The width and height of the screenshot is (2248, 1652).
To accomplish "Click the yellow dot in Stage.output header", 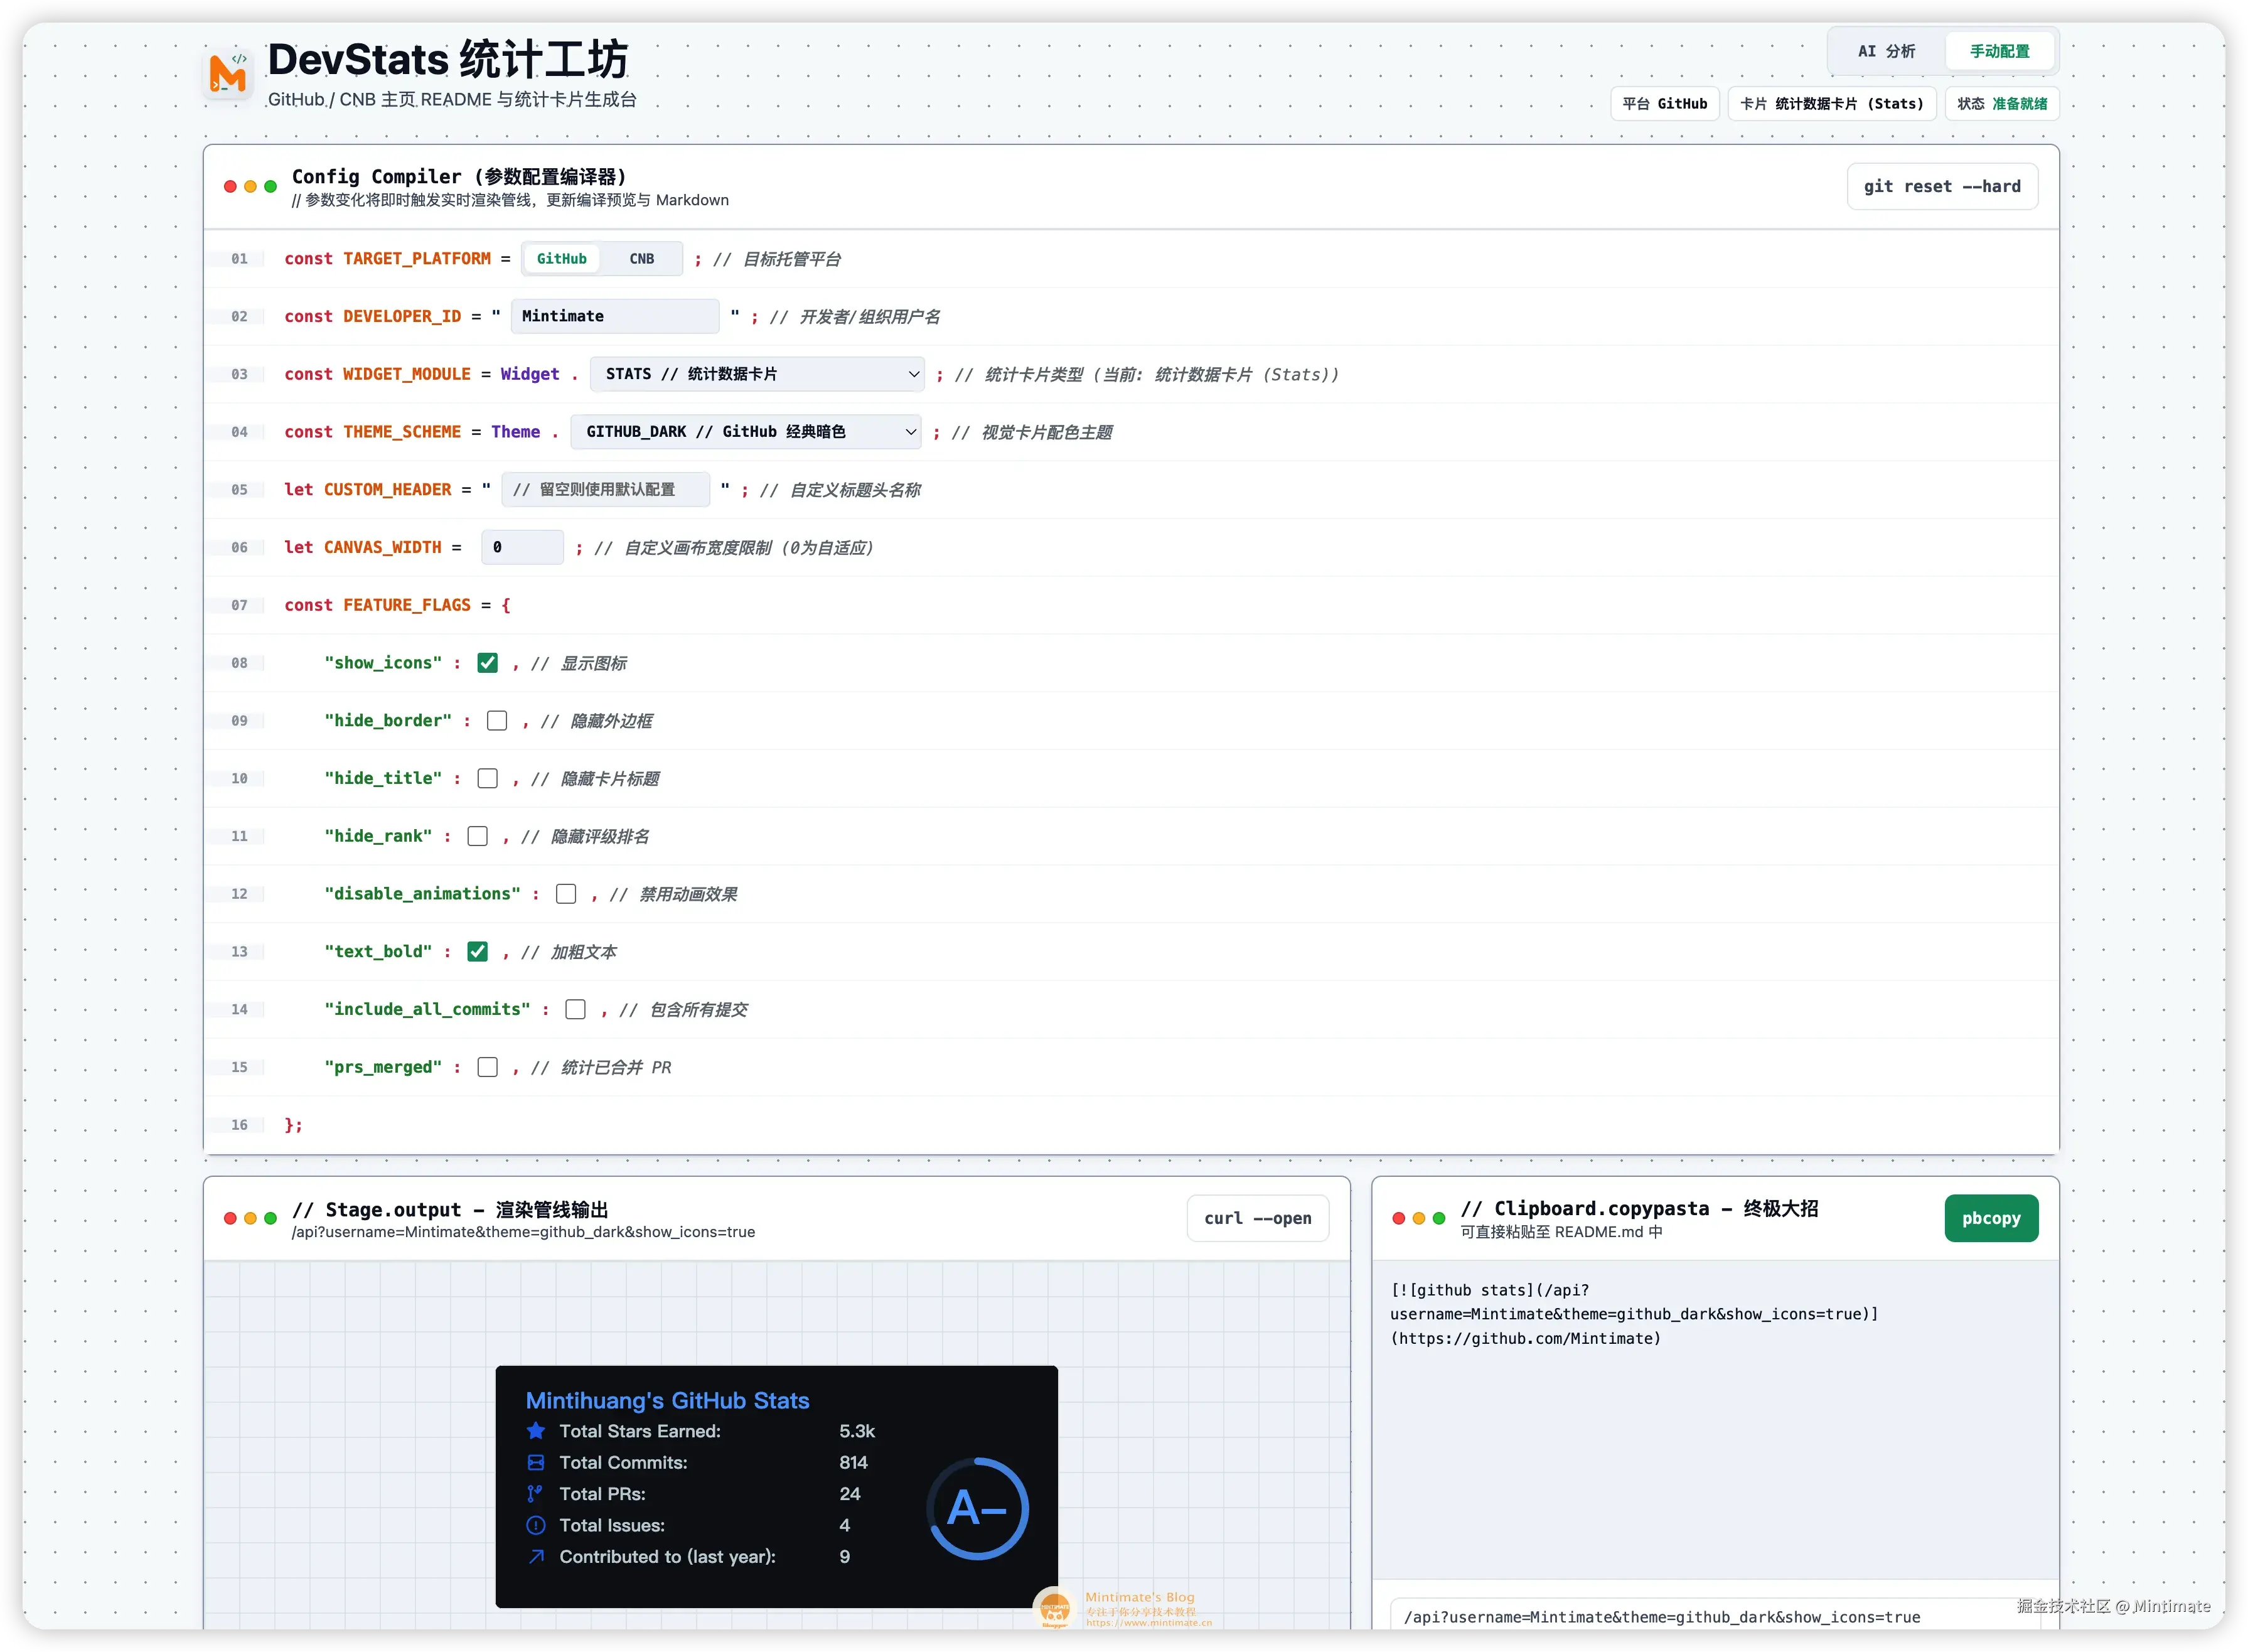I will (x=250, y=1218).
